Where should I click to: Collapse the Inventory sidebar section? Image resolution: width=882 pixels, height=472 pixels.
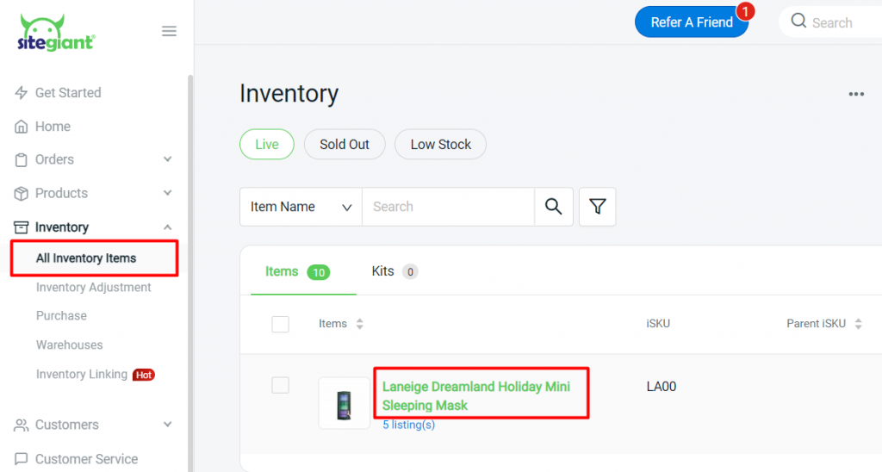167,227
